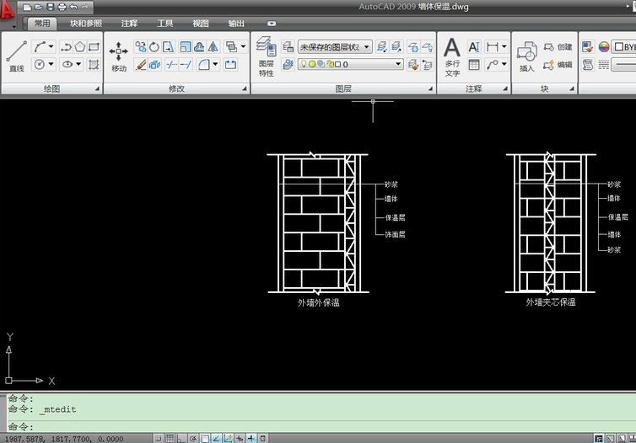Open the 常用 (Home) ribbon tab
Viewport: 636px width, 443px height.
click(x=42, y=24)
